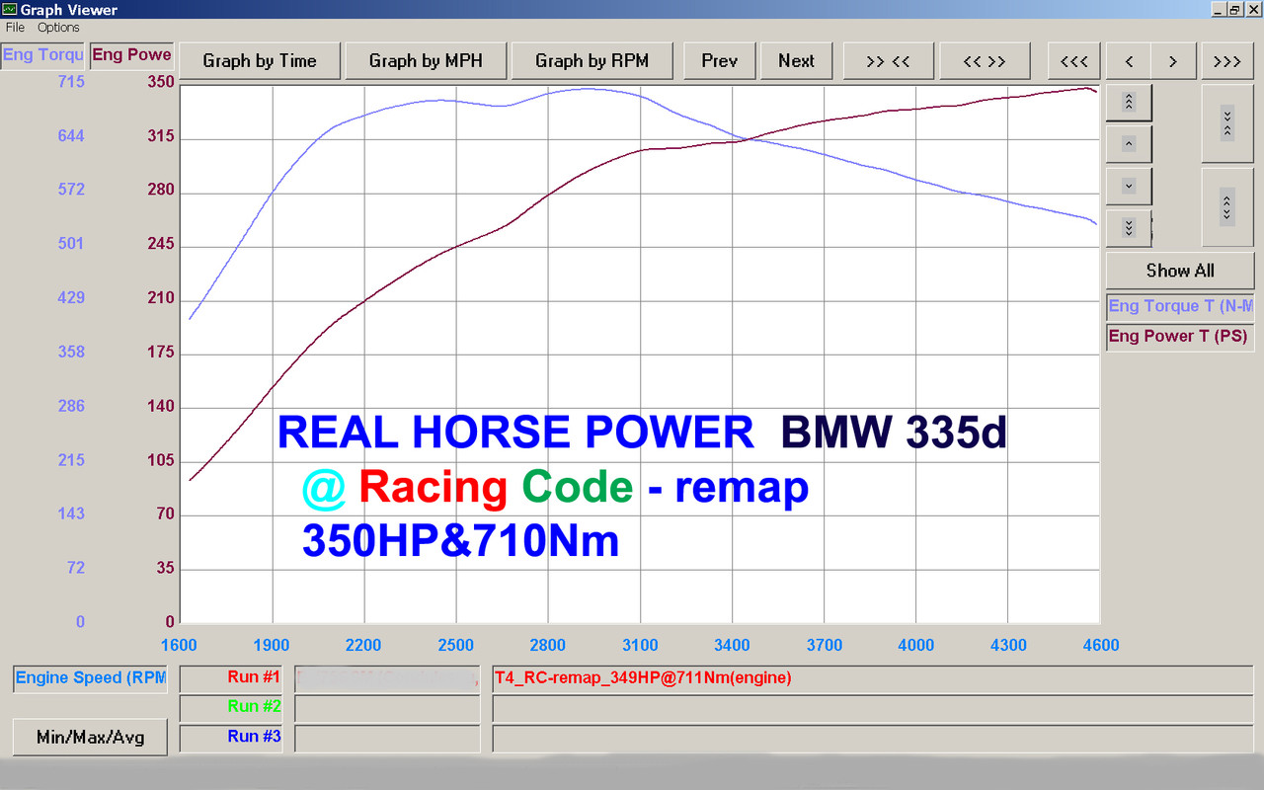This screenshot has width=1264, height=790.
Task: Open the File menu
Action: pos(15,28)
